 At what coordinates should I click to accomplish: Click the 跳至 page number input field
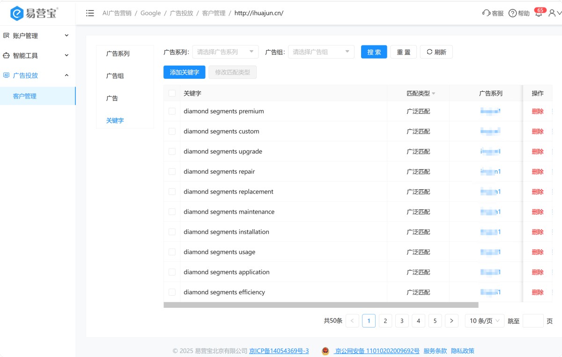click(532, 321)
